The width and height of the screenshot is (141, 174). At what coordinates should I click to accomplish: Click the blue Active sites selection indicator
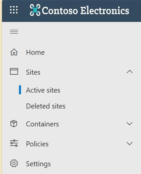coord(20,90)
